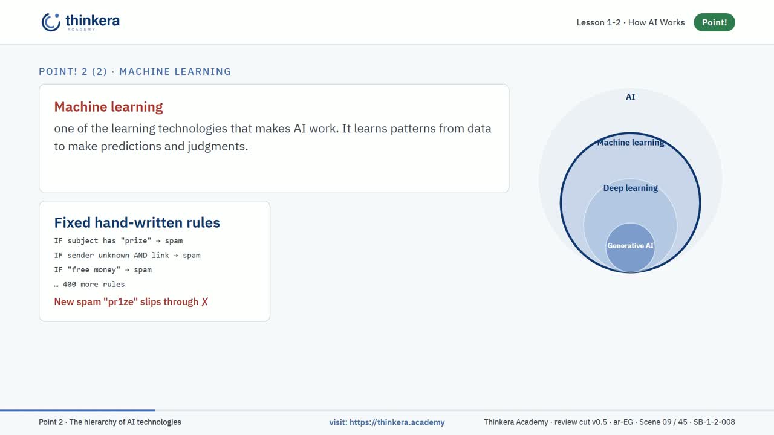
Task: Click 'Point 2 · The hierarchy of AI technologies'
Action: [x=110, y=422]
